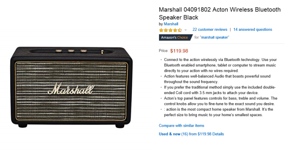Open the 22 customer reviews link
291x151 pixels.
click(x=210, y=30)
